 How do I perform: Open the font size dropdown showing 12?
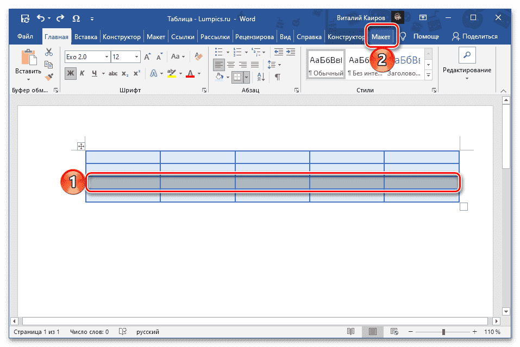pyautogui.click(x=136, y=56)
